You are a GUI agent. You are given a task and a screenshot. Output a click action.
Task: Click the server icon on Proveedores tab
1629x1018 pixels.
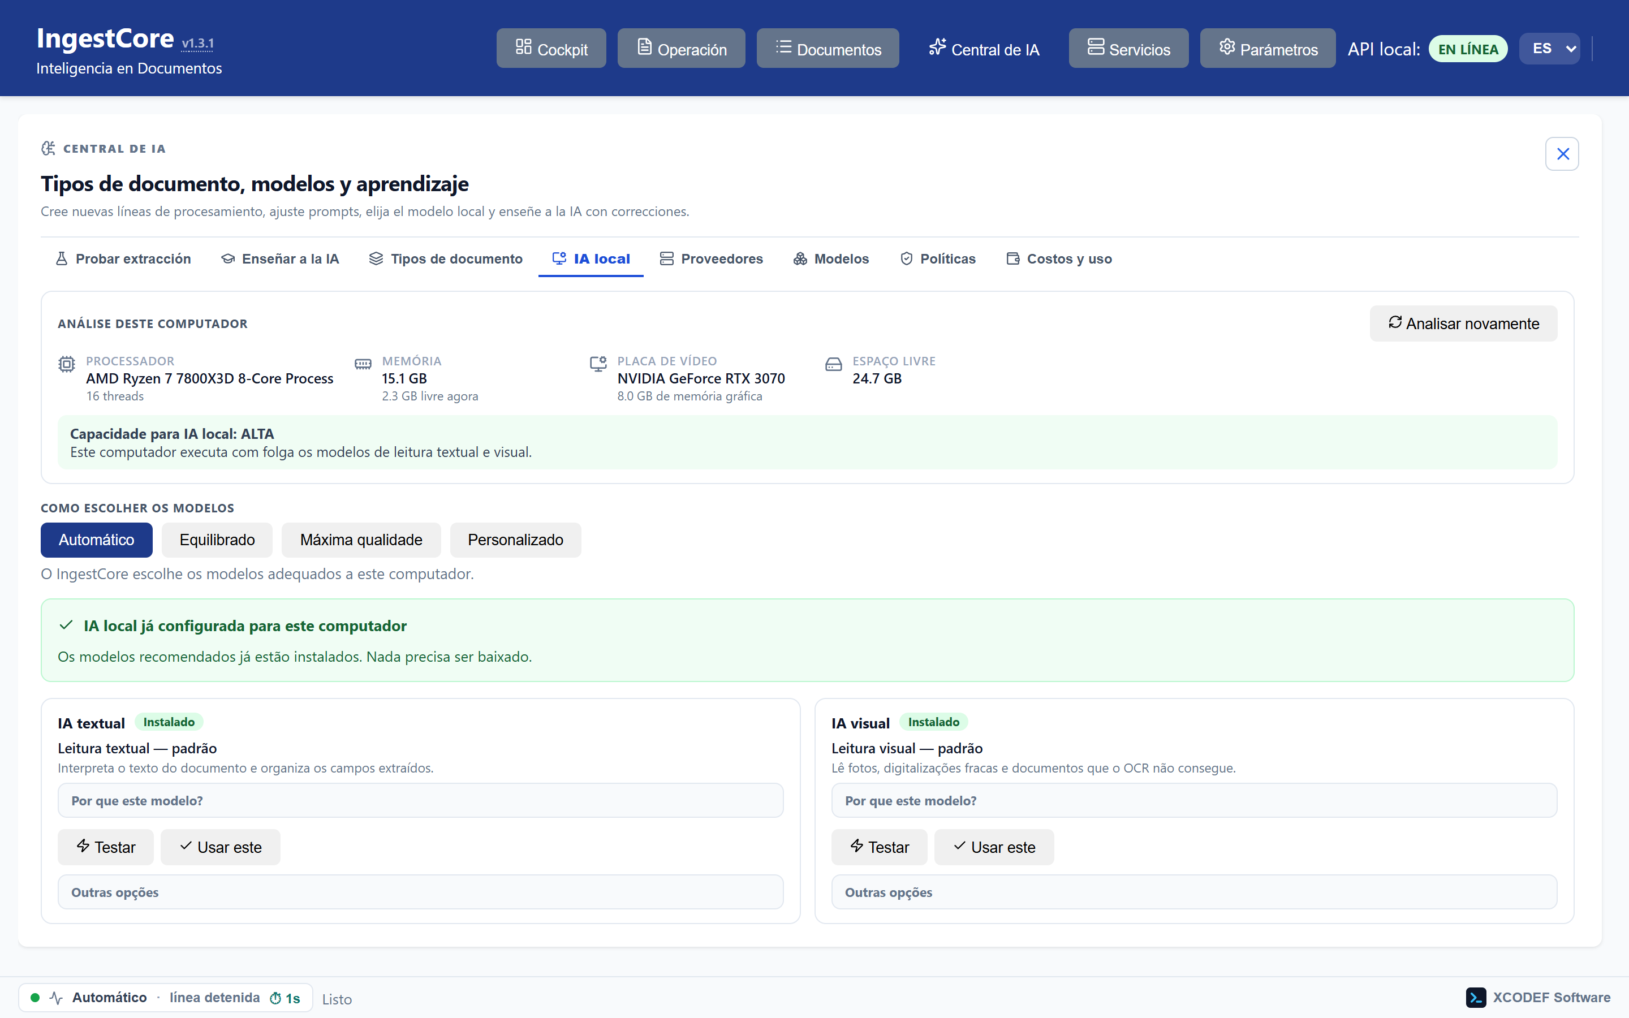(x=666, y=258)
